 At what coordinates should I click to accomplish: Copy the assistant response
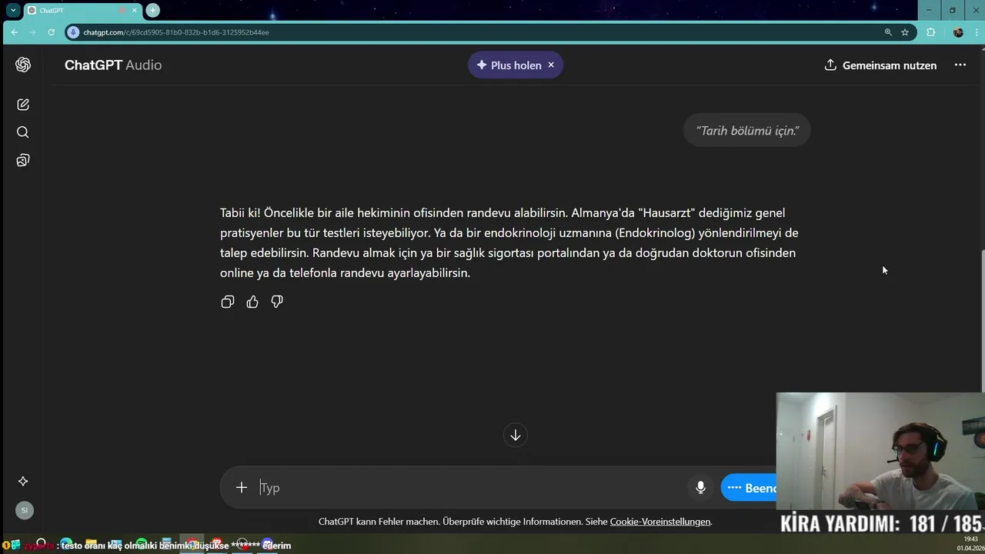[228, 302]
